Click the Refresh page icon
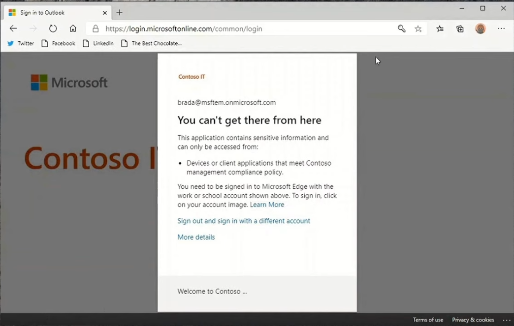 pos(53,29)
